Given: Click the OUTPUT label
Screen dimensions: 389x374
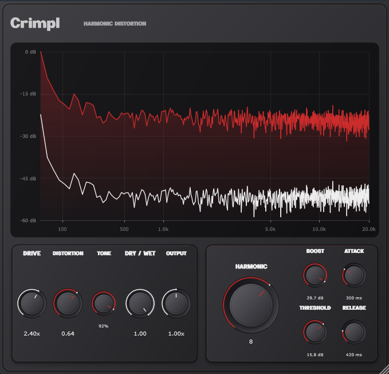Looking at the screenshot, I should tap(176, 254).
